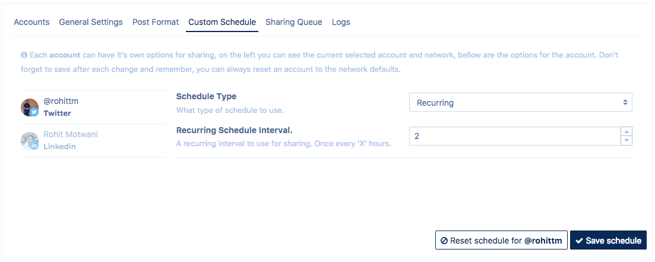Viewport: 655px width, 262px height.
Task: Decrease the recurring interval with down arrow
Action: click(626, 140)
